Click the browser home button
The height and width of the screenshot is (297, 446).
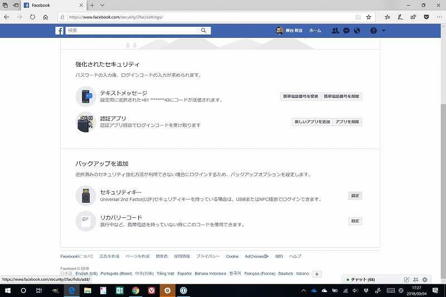[x=46, y=17]
